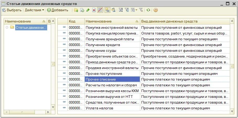Screen dimensions: 238x118
Task: Select the Статьи движени... folder in tree
Action: pyautogui.click(x=31, y=27)
